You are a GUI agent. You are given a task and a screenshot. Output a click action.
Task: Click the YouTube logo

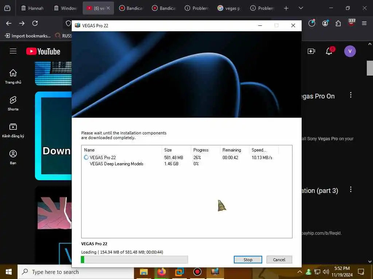43,51
